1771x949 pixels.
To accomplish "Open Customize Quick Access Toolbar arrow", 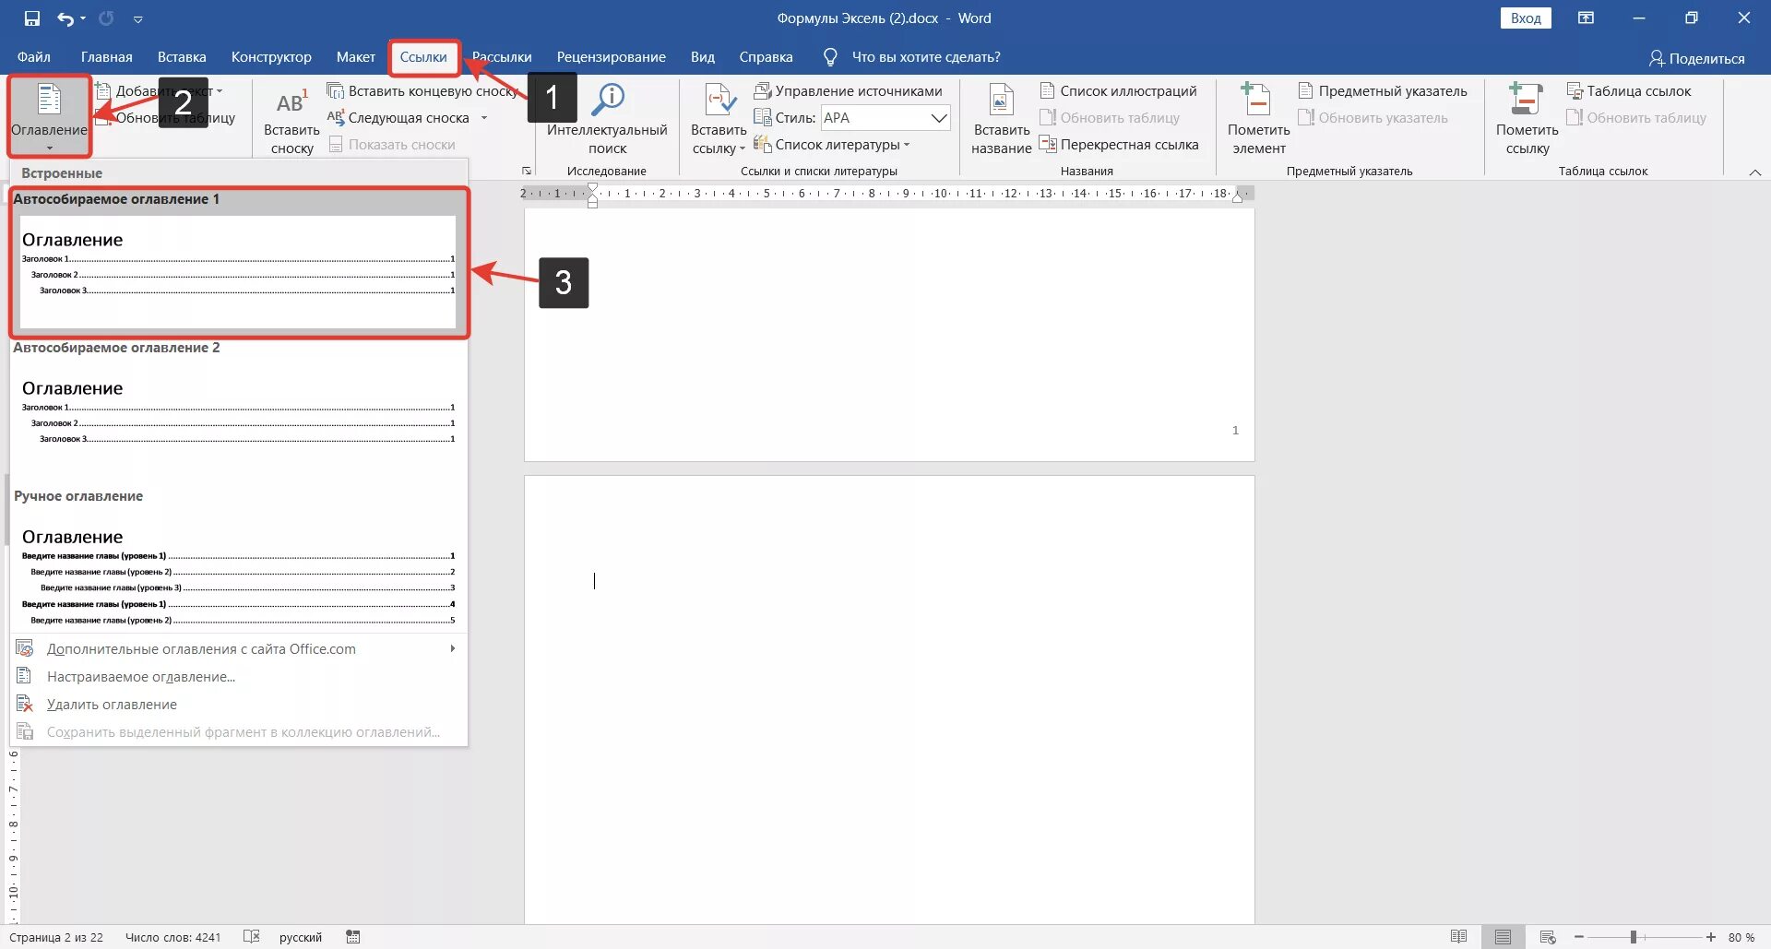I will pyautogui.click(x=137, y=19).
